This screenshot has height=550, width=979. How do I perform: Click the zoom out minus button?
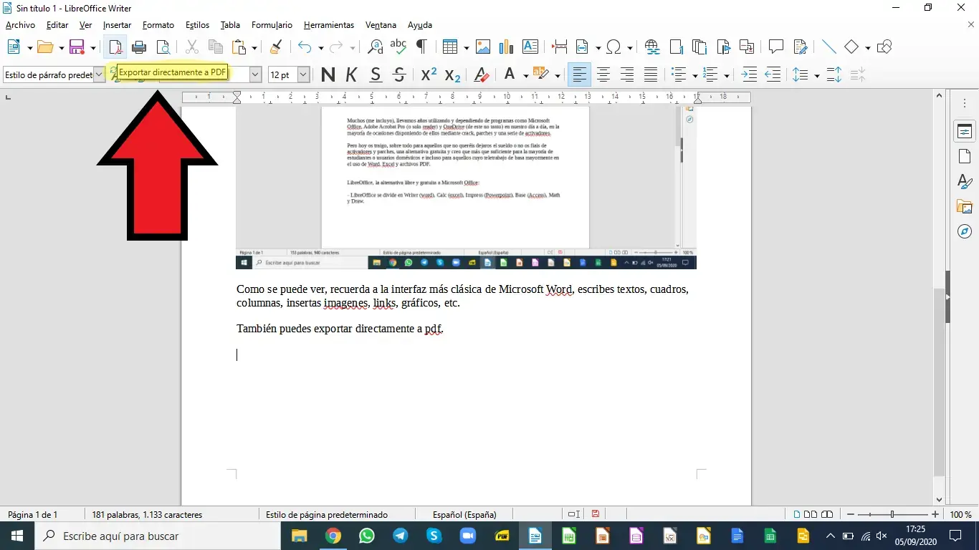(849, 514)
